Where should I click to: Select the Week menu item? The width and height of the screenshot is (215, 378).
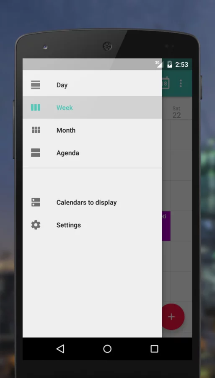92,108
